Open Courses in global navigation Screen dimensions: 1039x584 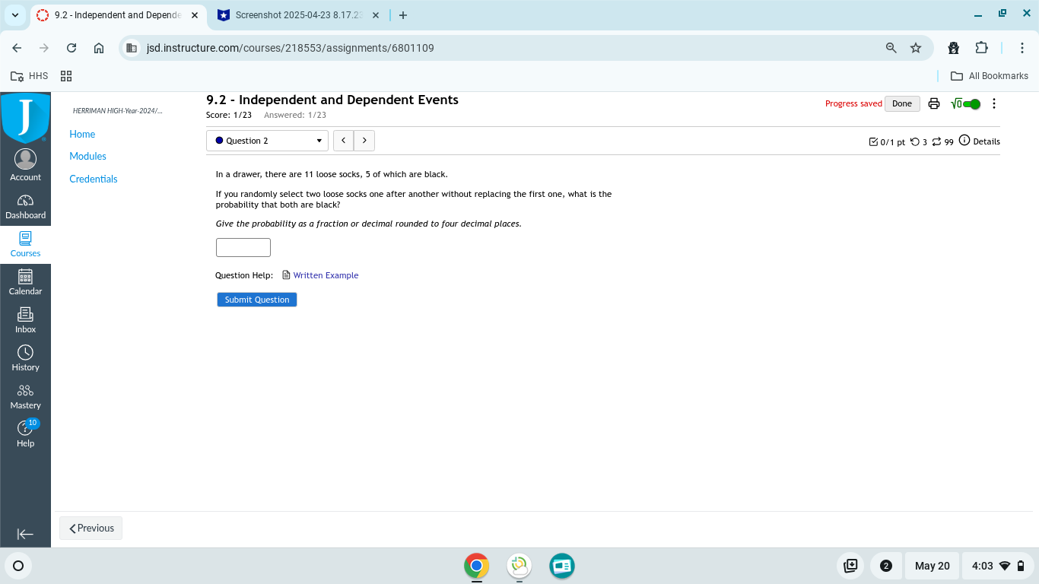tap(25, 245)
